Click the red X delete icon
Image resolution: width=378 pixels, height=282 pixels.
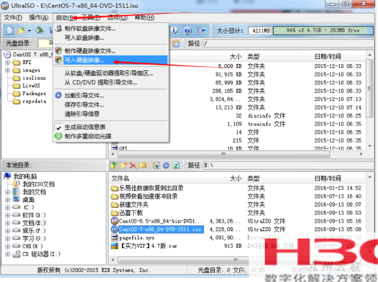[x=133, y=166]
